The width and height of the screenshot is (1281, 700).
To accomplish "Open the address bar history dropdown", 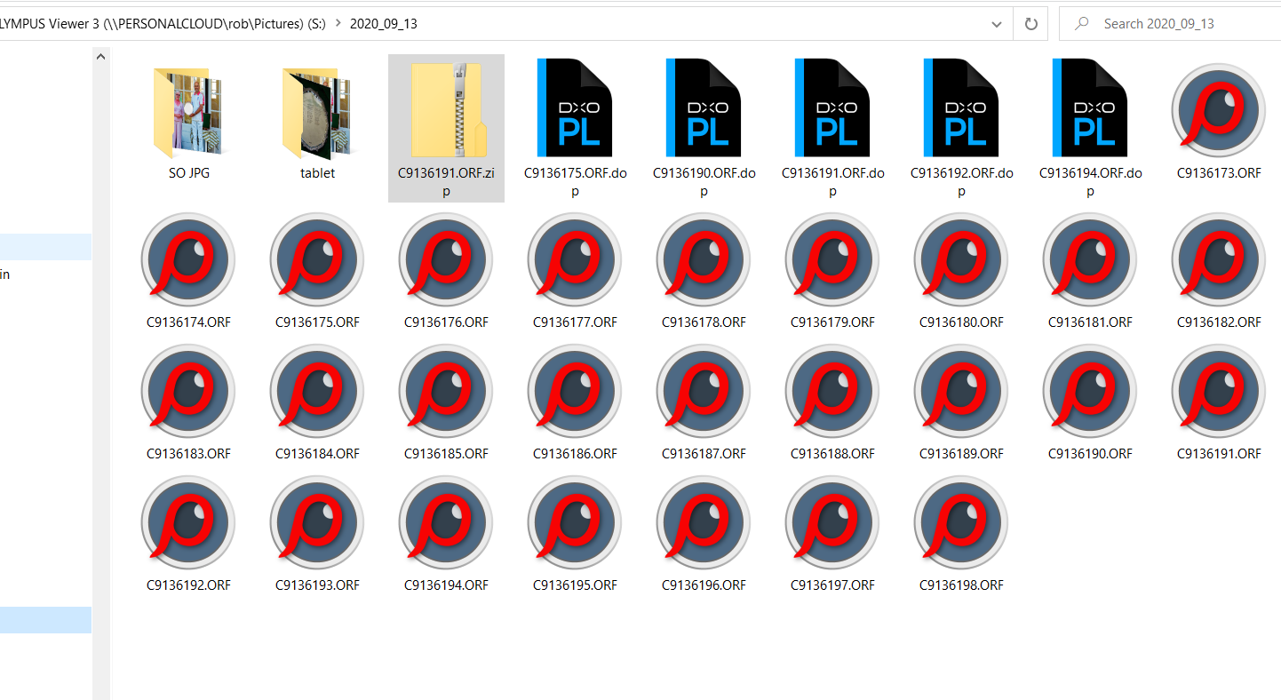I will 997,24.
